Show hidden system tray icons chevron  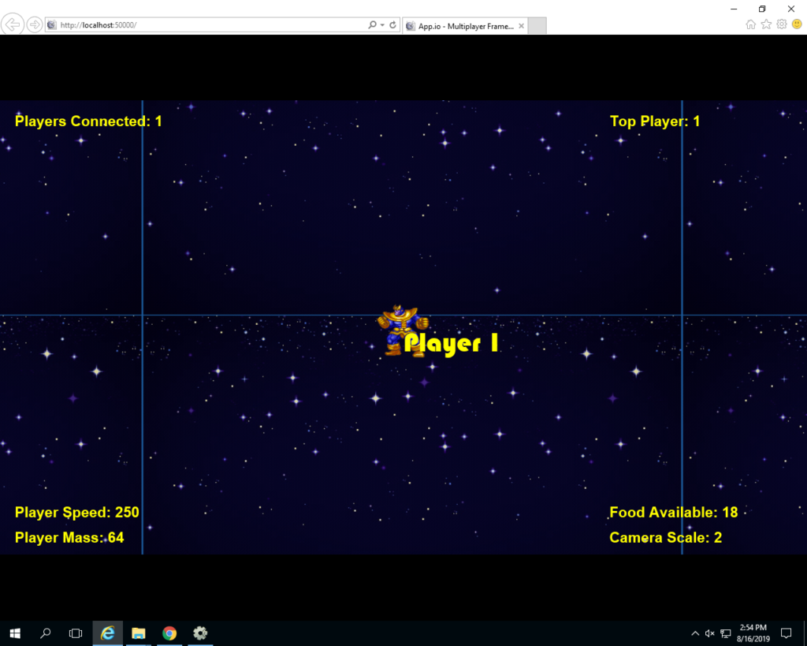695,633
